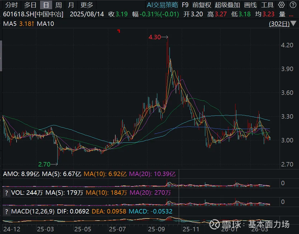299x234 pixels.
Task: Select the 日 daily K-line tab
Action: (x=46, y=5)
